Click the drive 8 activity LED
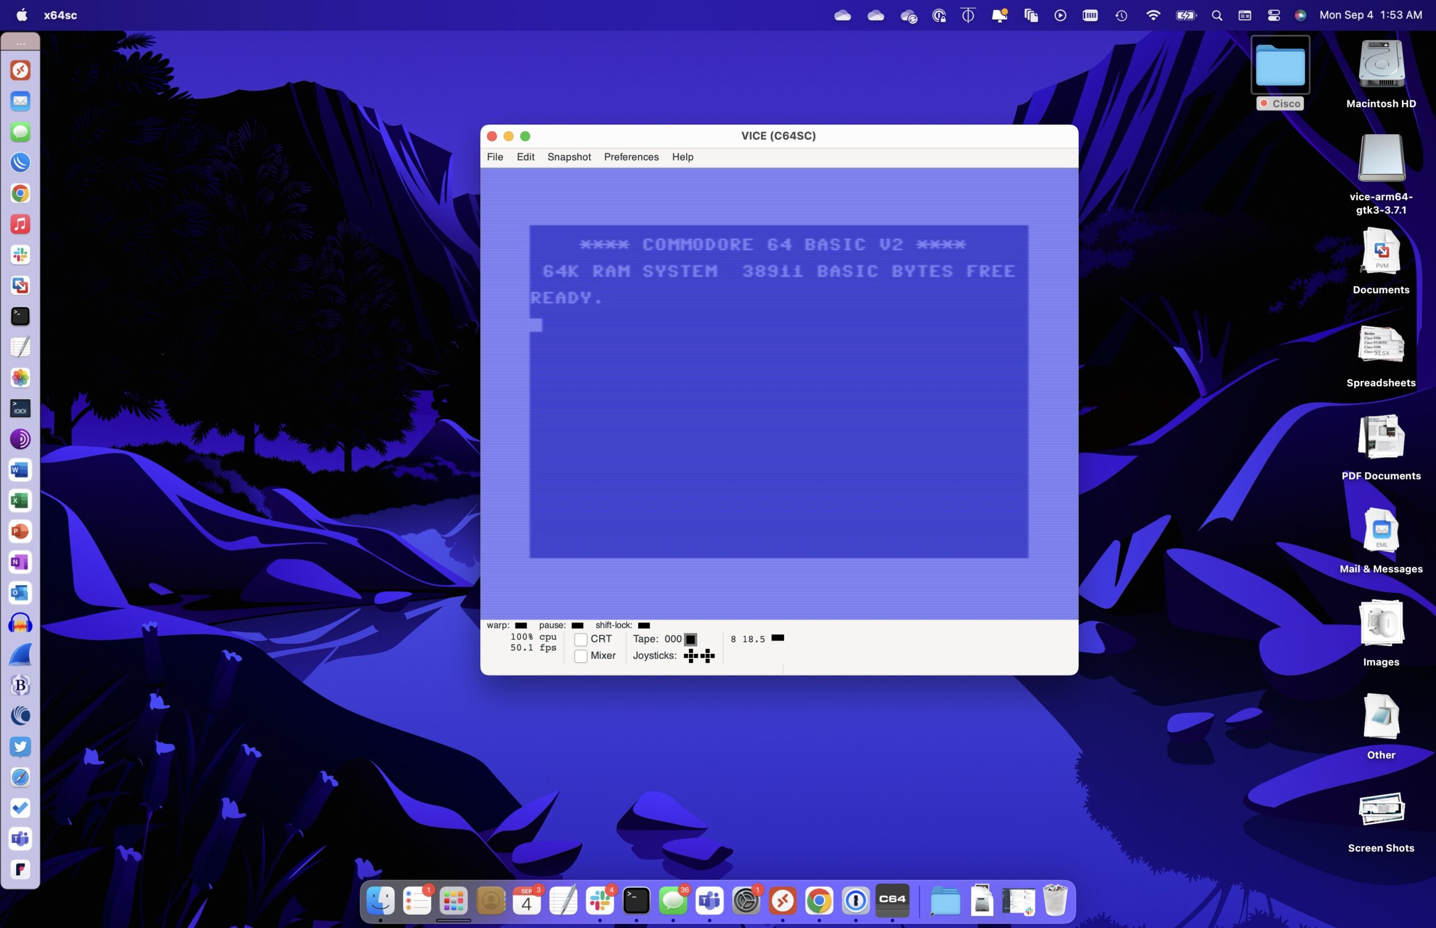 777,638
